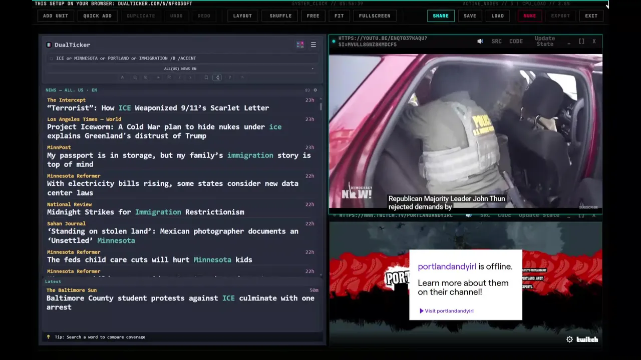Minimize the YouTube unit with underscore icon

pos(569,43)
